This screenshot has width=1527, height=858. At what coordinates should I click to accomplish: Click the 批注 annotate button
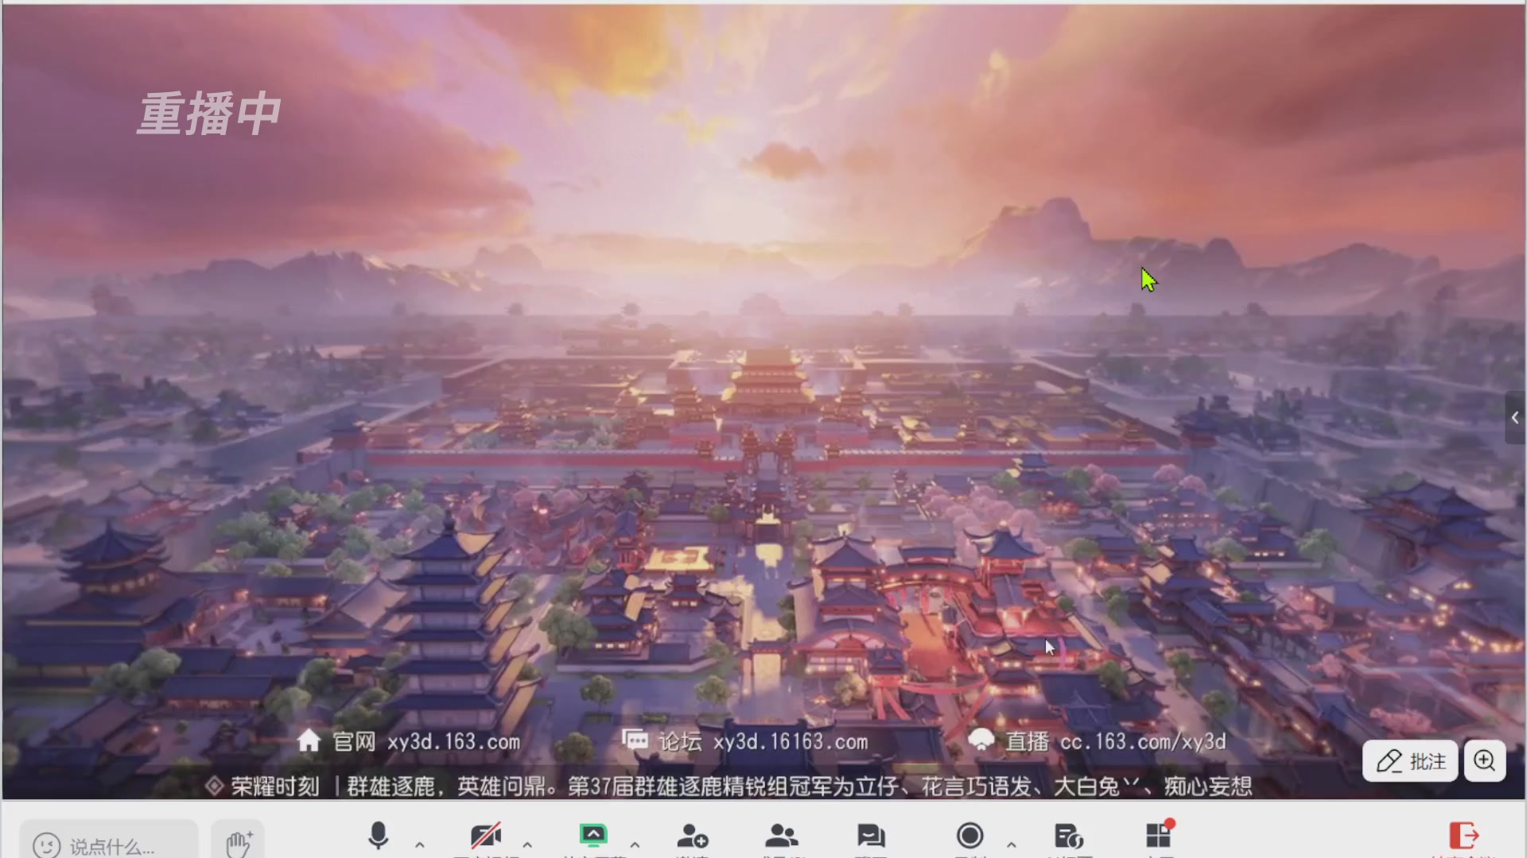coord(1410,761)
